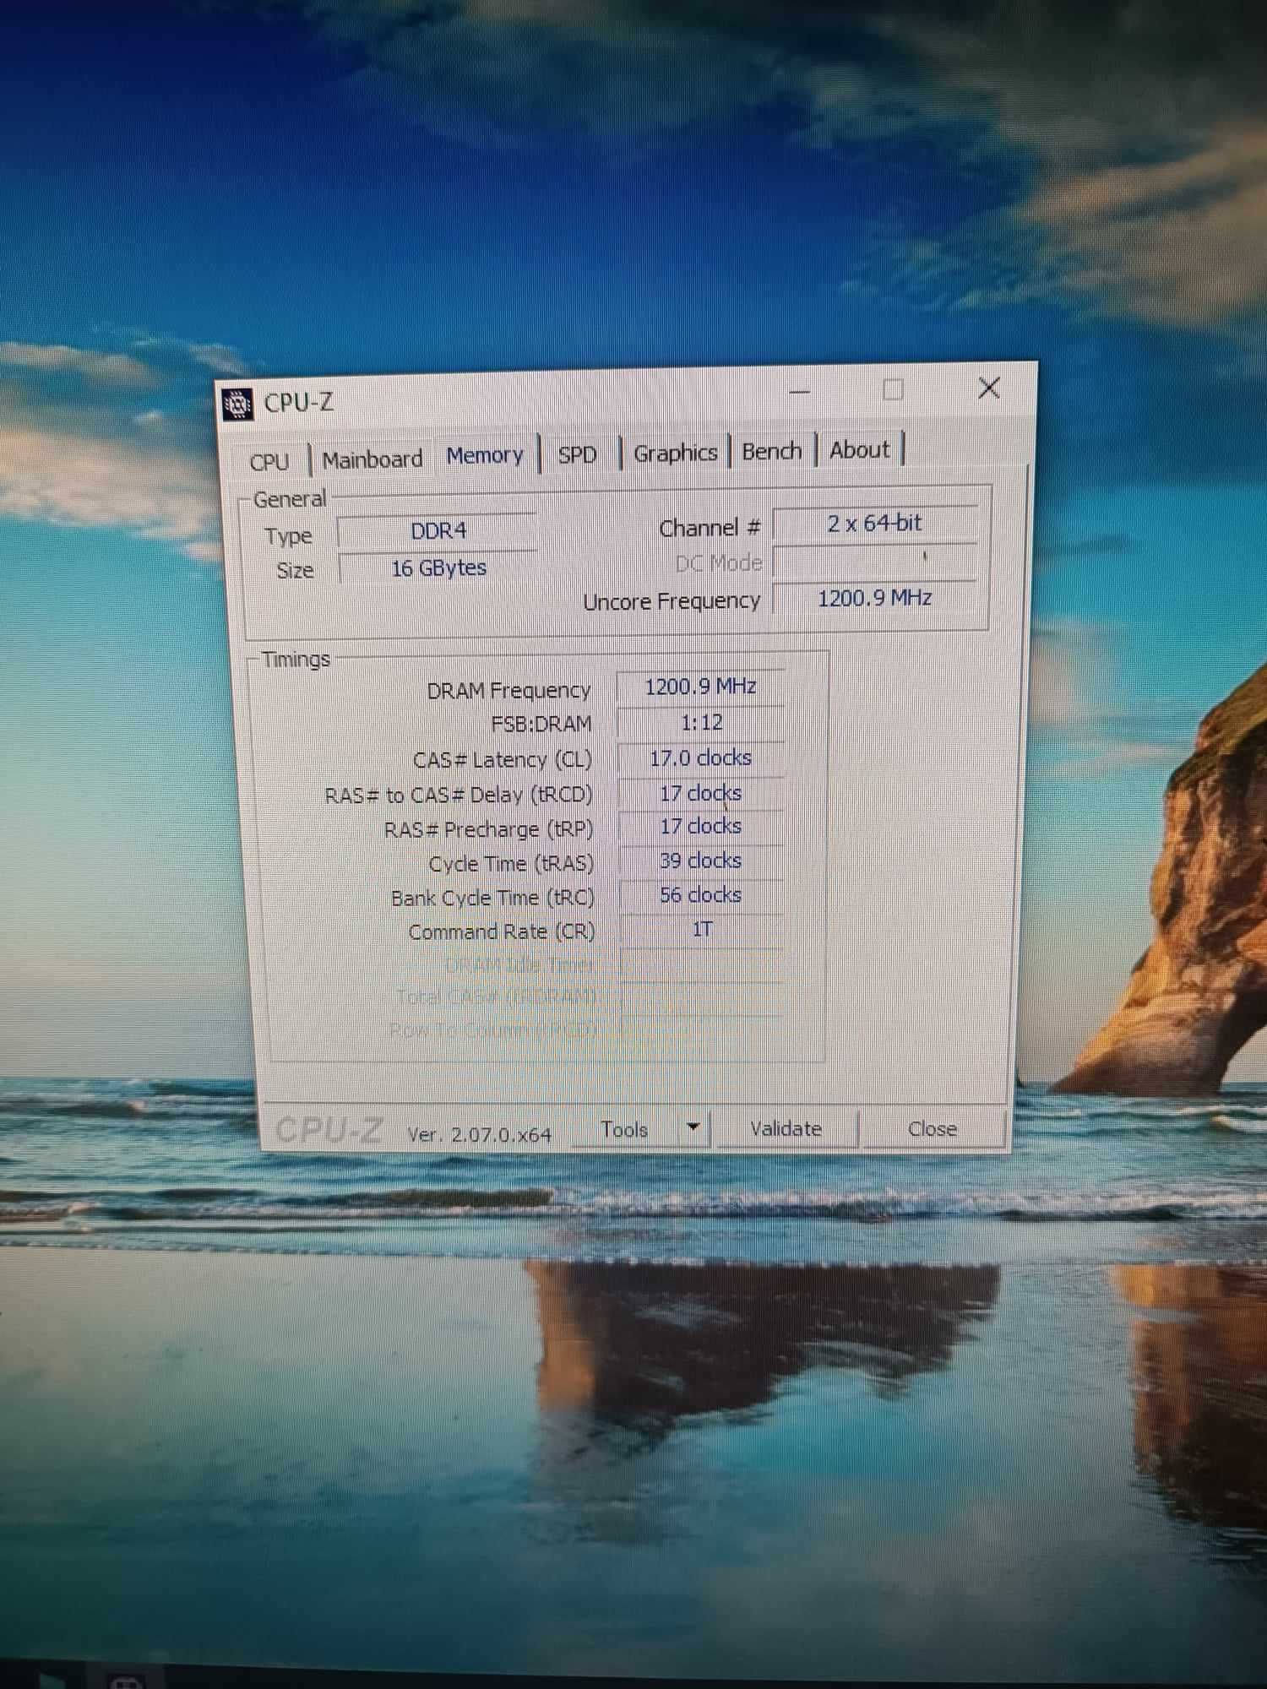Open the CPU tab
This screenshot has width=1267, height=1689.
click(x=269, y=462)
